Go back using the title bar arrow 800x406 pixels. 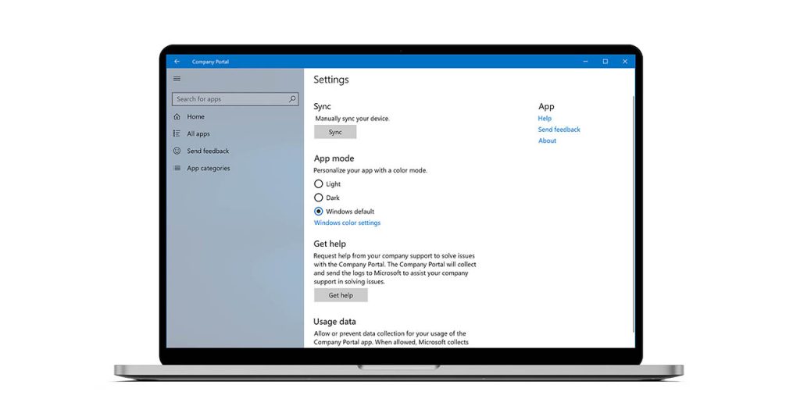[x=177, y=62]
